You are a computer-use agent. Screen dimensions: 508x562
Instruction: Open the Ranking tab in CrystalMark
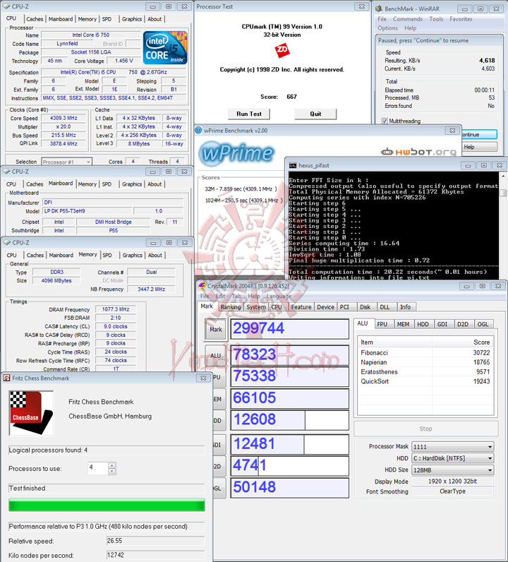click(x=231, y=307)
